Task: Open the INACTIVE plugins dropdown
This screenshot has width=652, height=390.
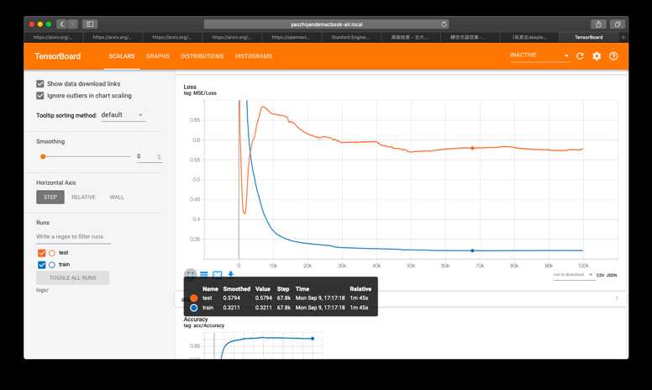Action: (x=539, y=55)
